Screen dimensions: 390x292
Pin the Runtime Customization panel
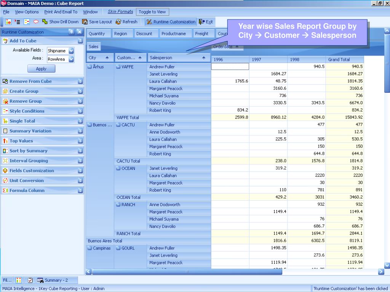71,32
